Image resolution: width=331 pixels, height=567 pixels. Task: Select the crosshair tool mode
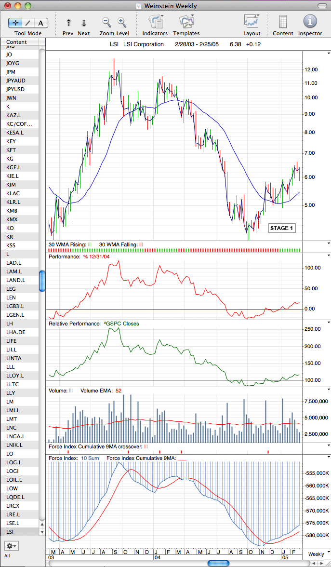pos(15,23)
